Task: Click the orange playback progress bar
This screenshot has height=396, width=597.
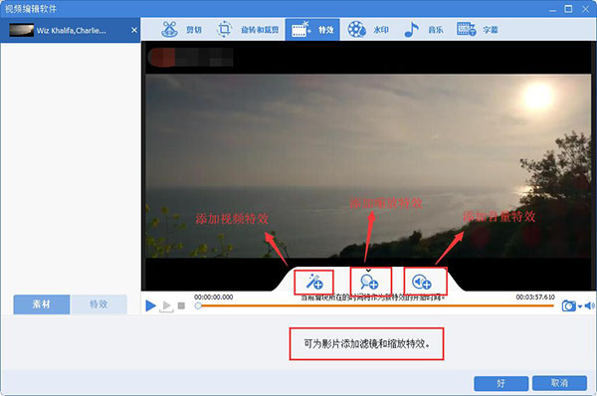Action: (375, 305)
